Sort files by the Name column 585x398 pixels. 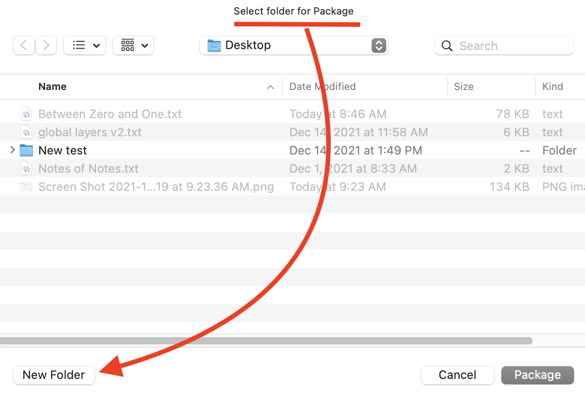[52, 87]
